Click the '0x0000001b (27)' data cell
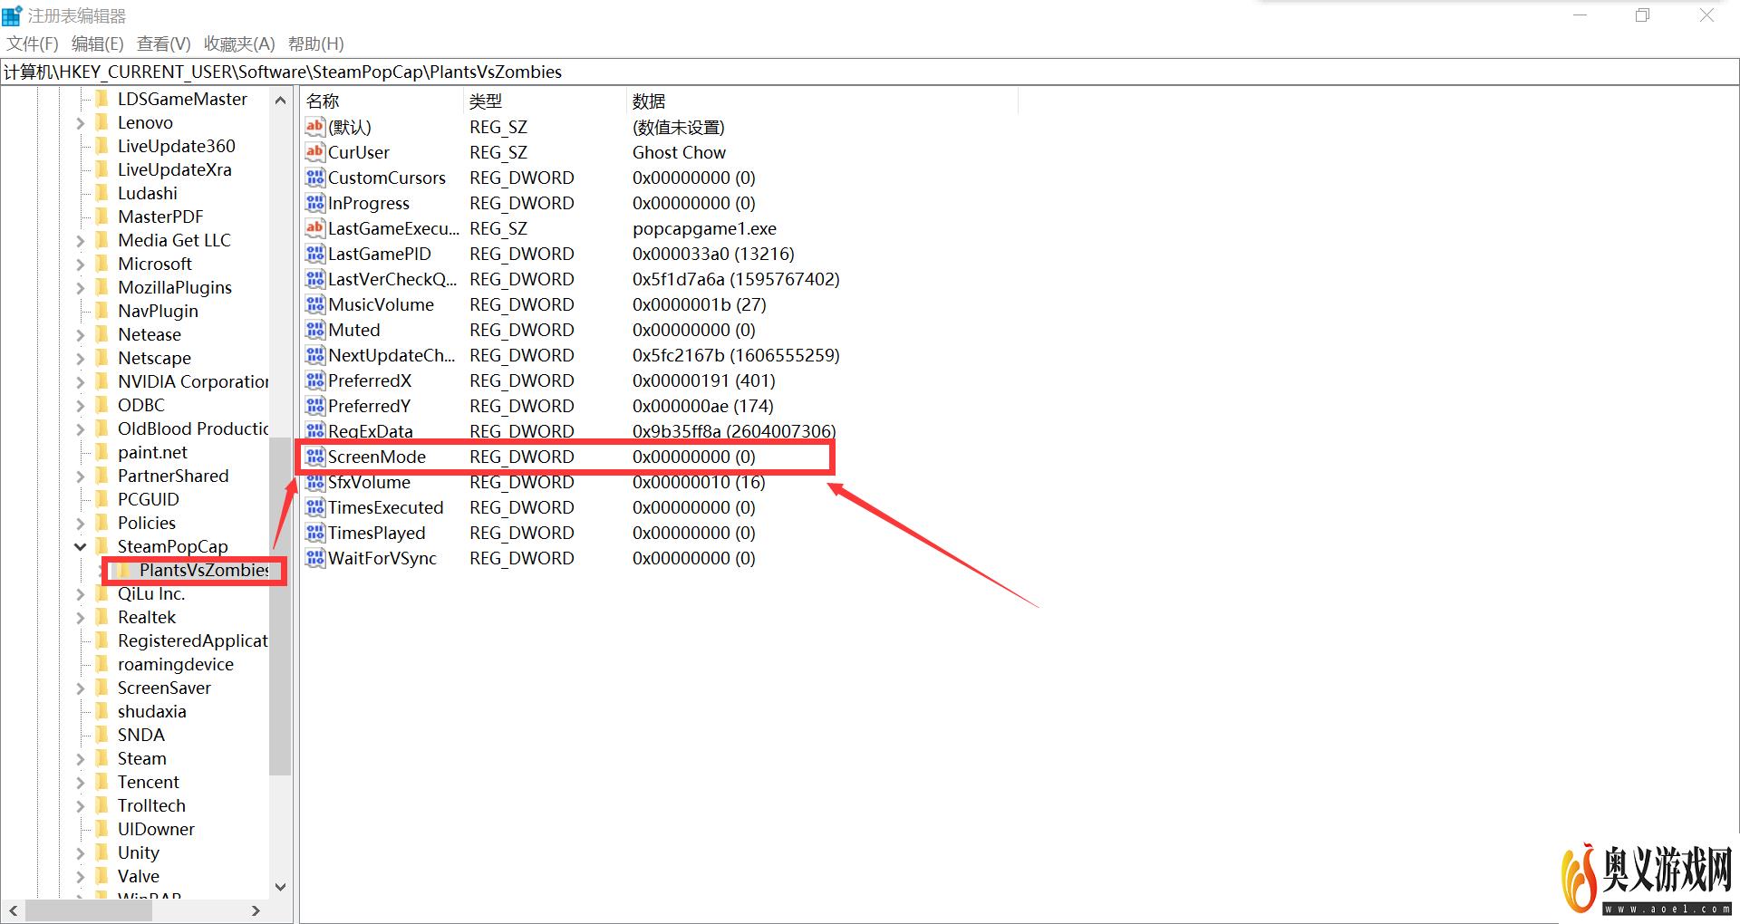 click(699, 304)
